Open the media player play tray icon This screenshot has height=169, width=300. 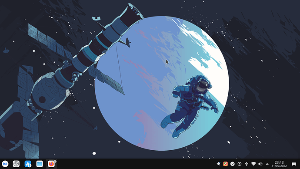point(240,164)
